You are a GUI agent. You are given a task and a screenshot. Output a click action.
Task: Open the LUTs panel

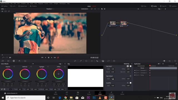(13, 6)
